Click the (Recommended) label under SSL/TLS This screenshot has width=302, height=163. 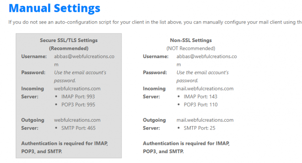point(68,48)
